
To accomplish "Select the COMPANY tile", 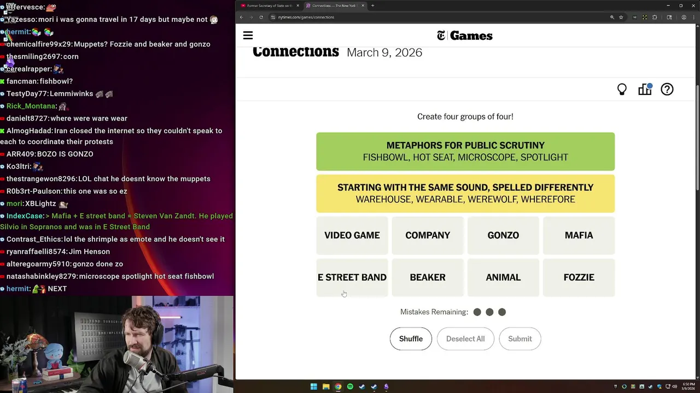I will click(428, 235).
